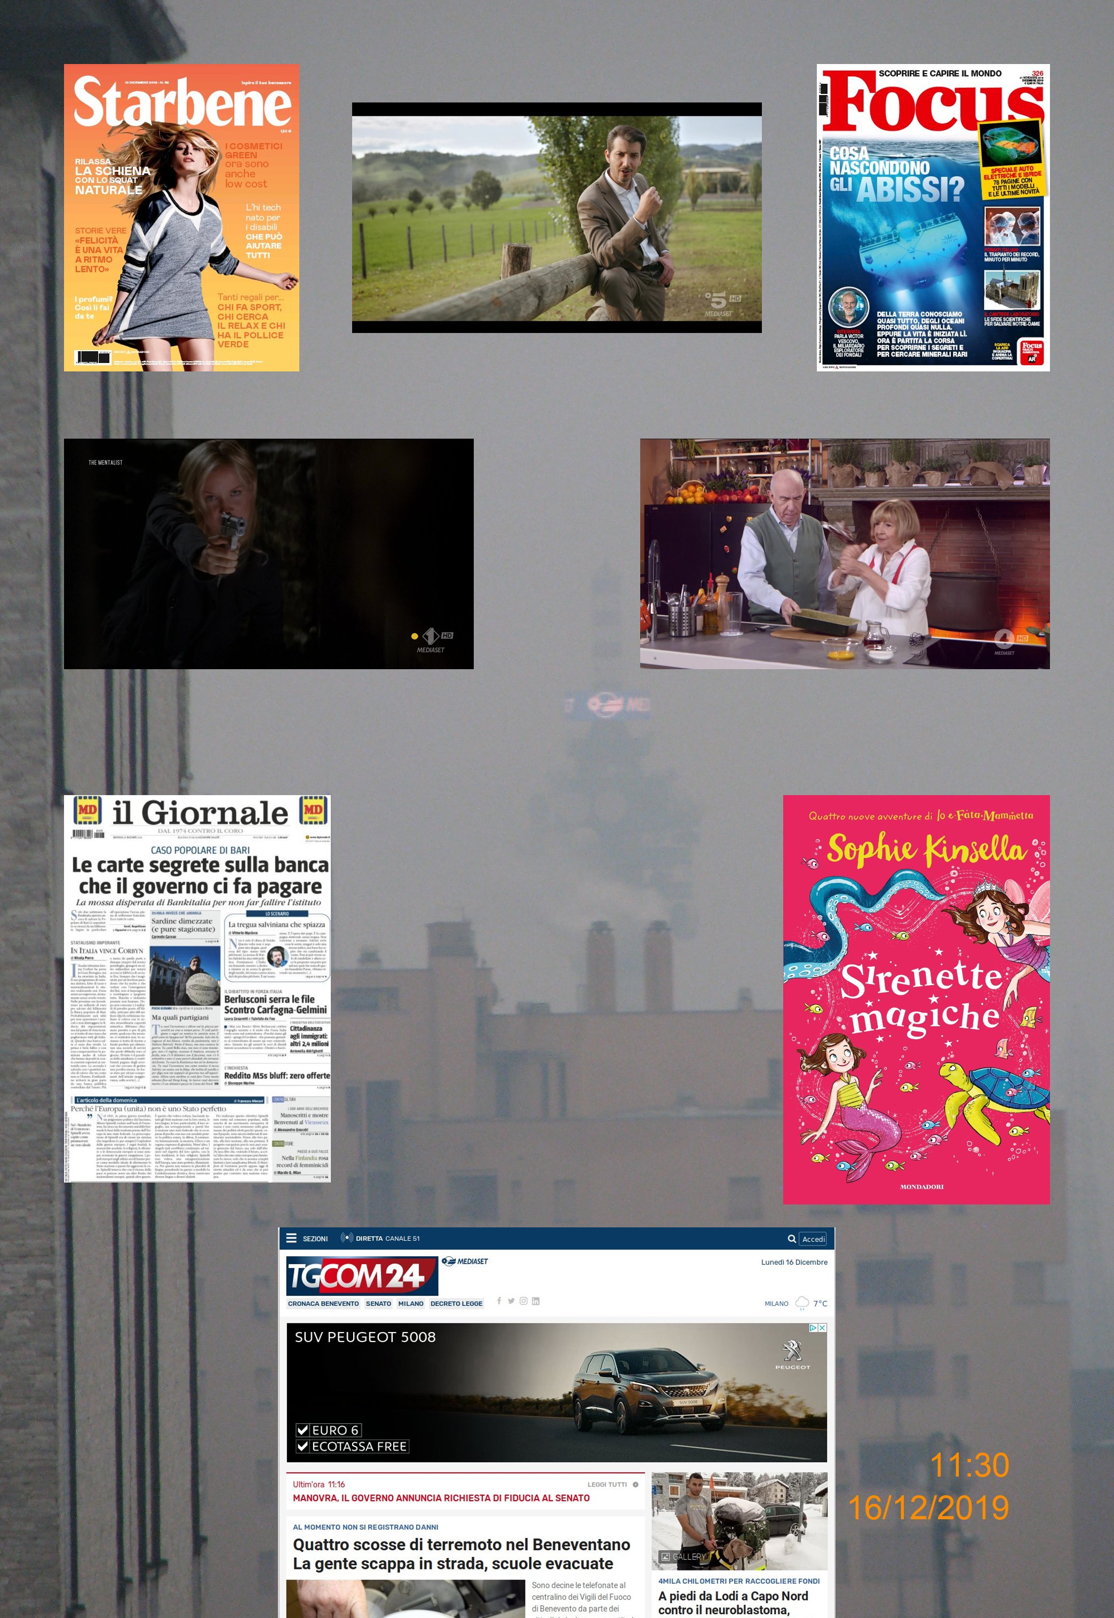Open the Starbene magazine cover thumbnail
The image size is (1114, 1618).
click(x=181, y=217)
